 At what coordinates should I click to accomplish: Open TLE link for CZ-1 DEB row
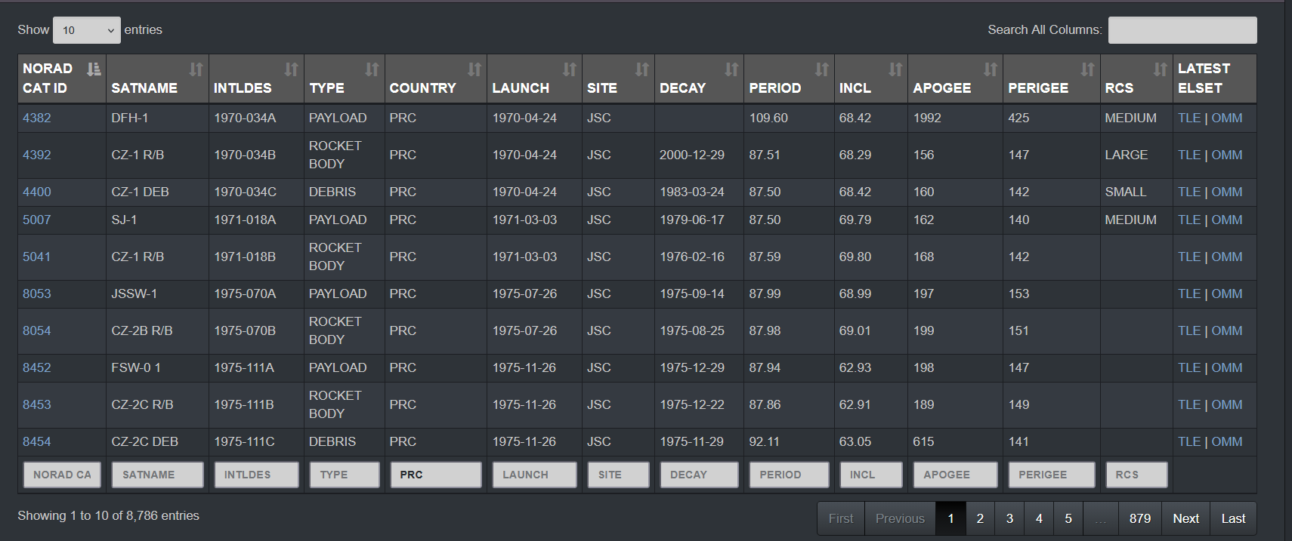tap(1189, 192)
